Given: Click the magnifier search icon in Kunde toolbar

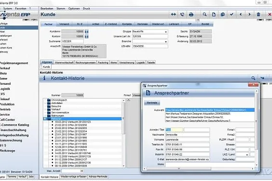Looking at the screenshot, I should [x=204, y=14].
